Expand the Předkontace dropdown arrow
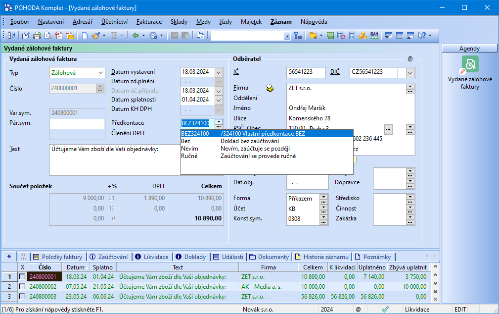The image size is (499, 314). (219, 121)
